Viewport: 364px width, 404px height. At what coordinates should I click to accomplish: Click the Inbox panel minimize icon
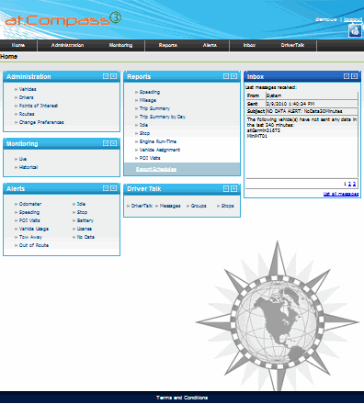pyautogui.click(x=347, y=76)
